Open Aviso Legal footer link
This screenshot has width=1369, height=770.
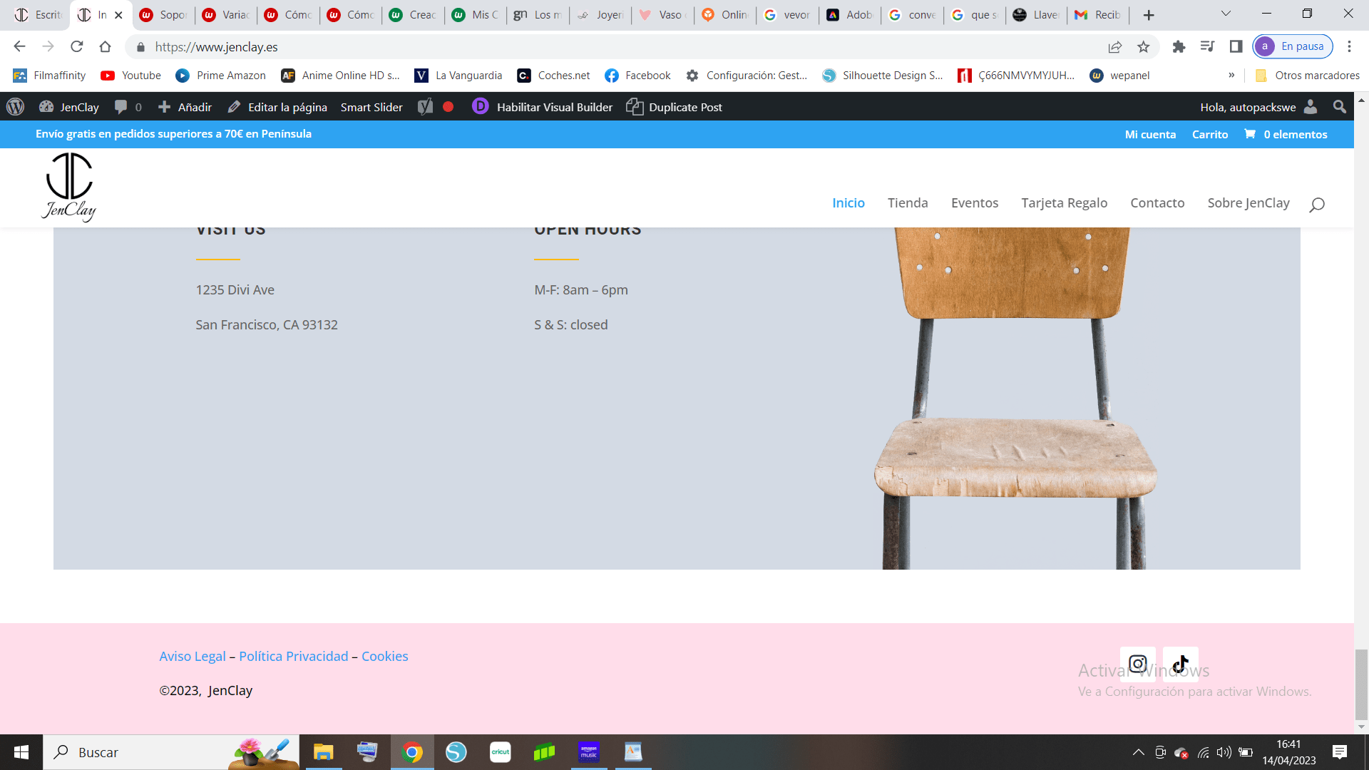193,656
